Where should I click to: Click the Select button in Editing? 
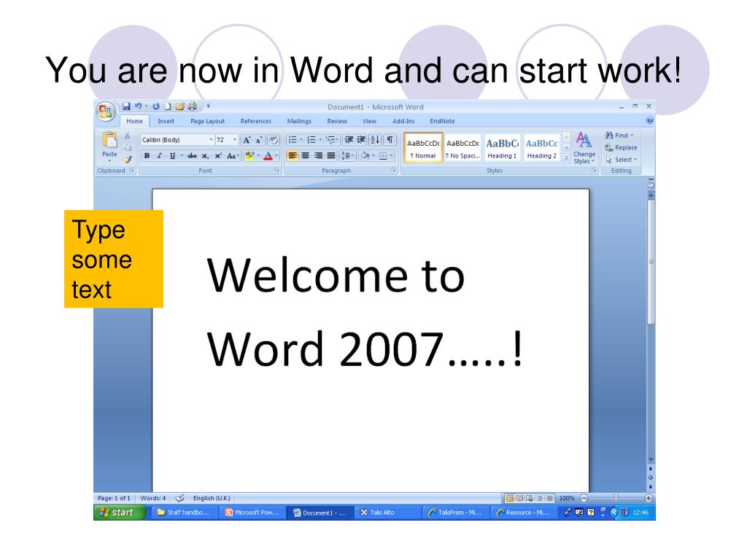pyautogui.click(x=622, y=160)
